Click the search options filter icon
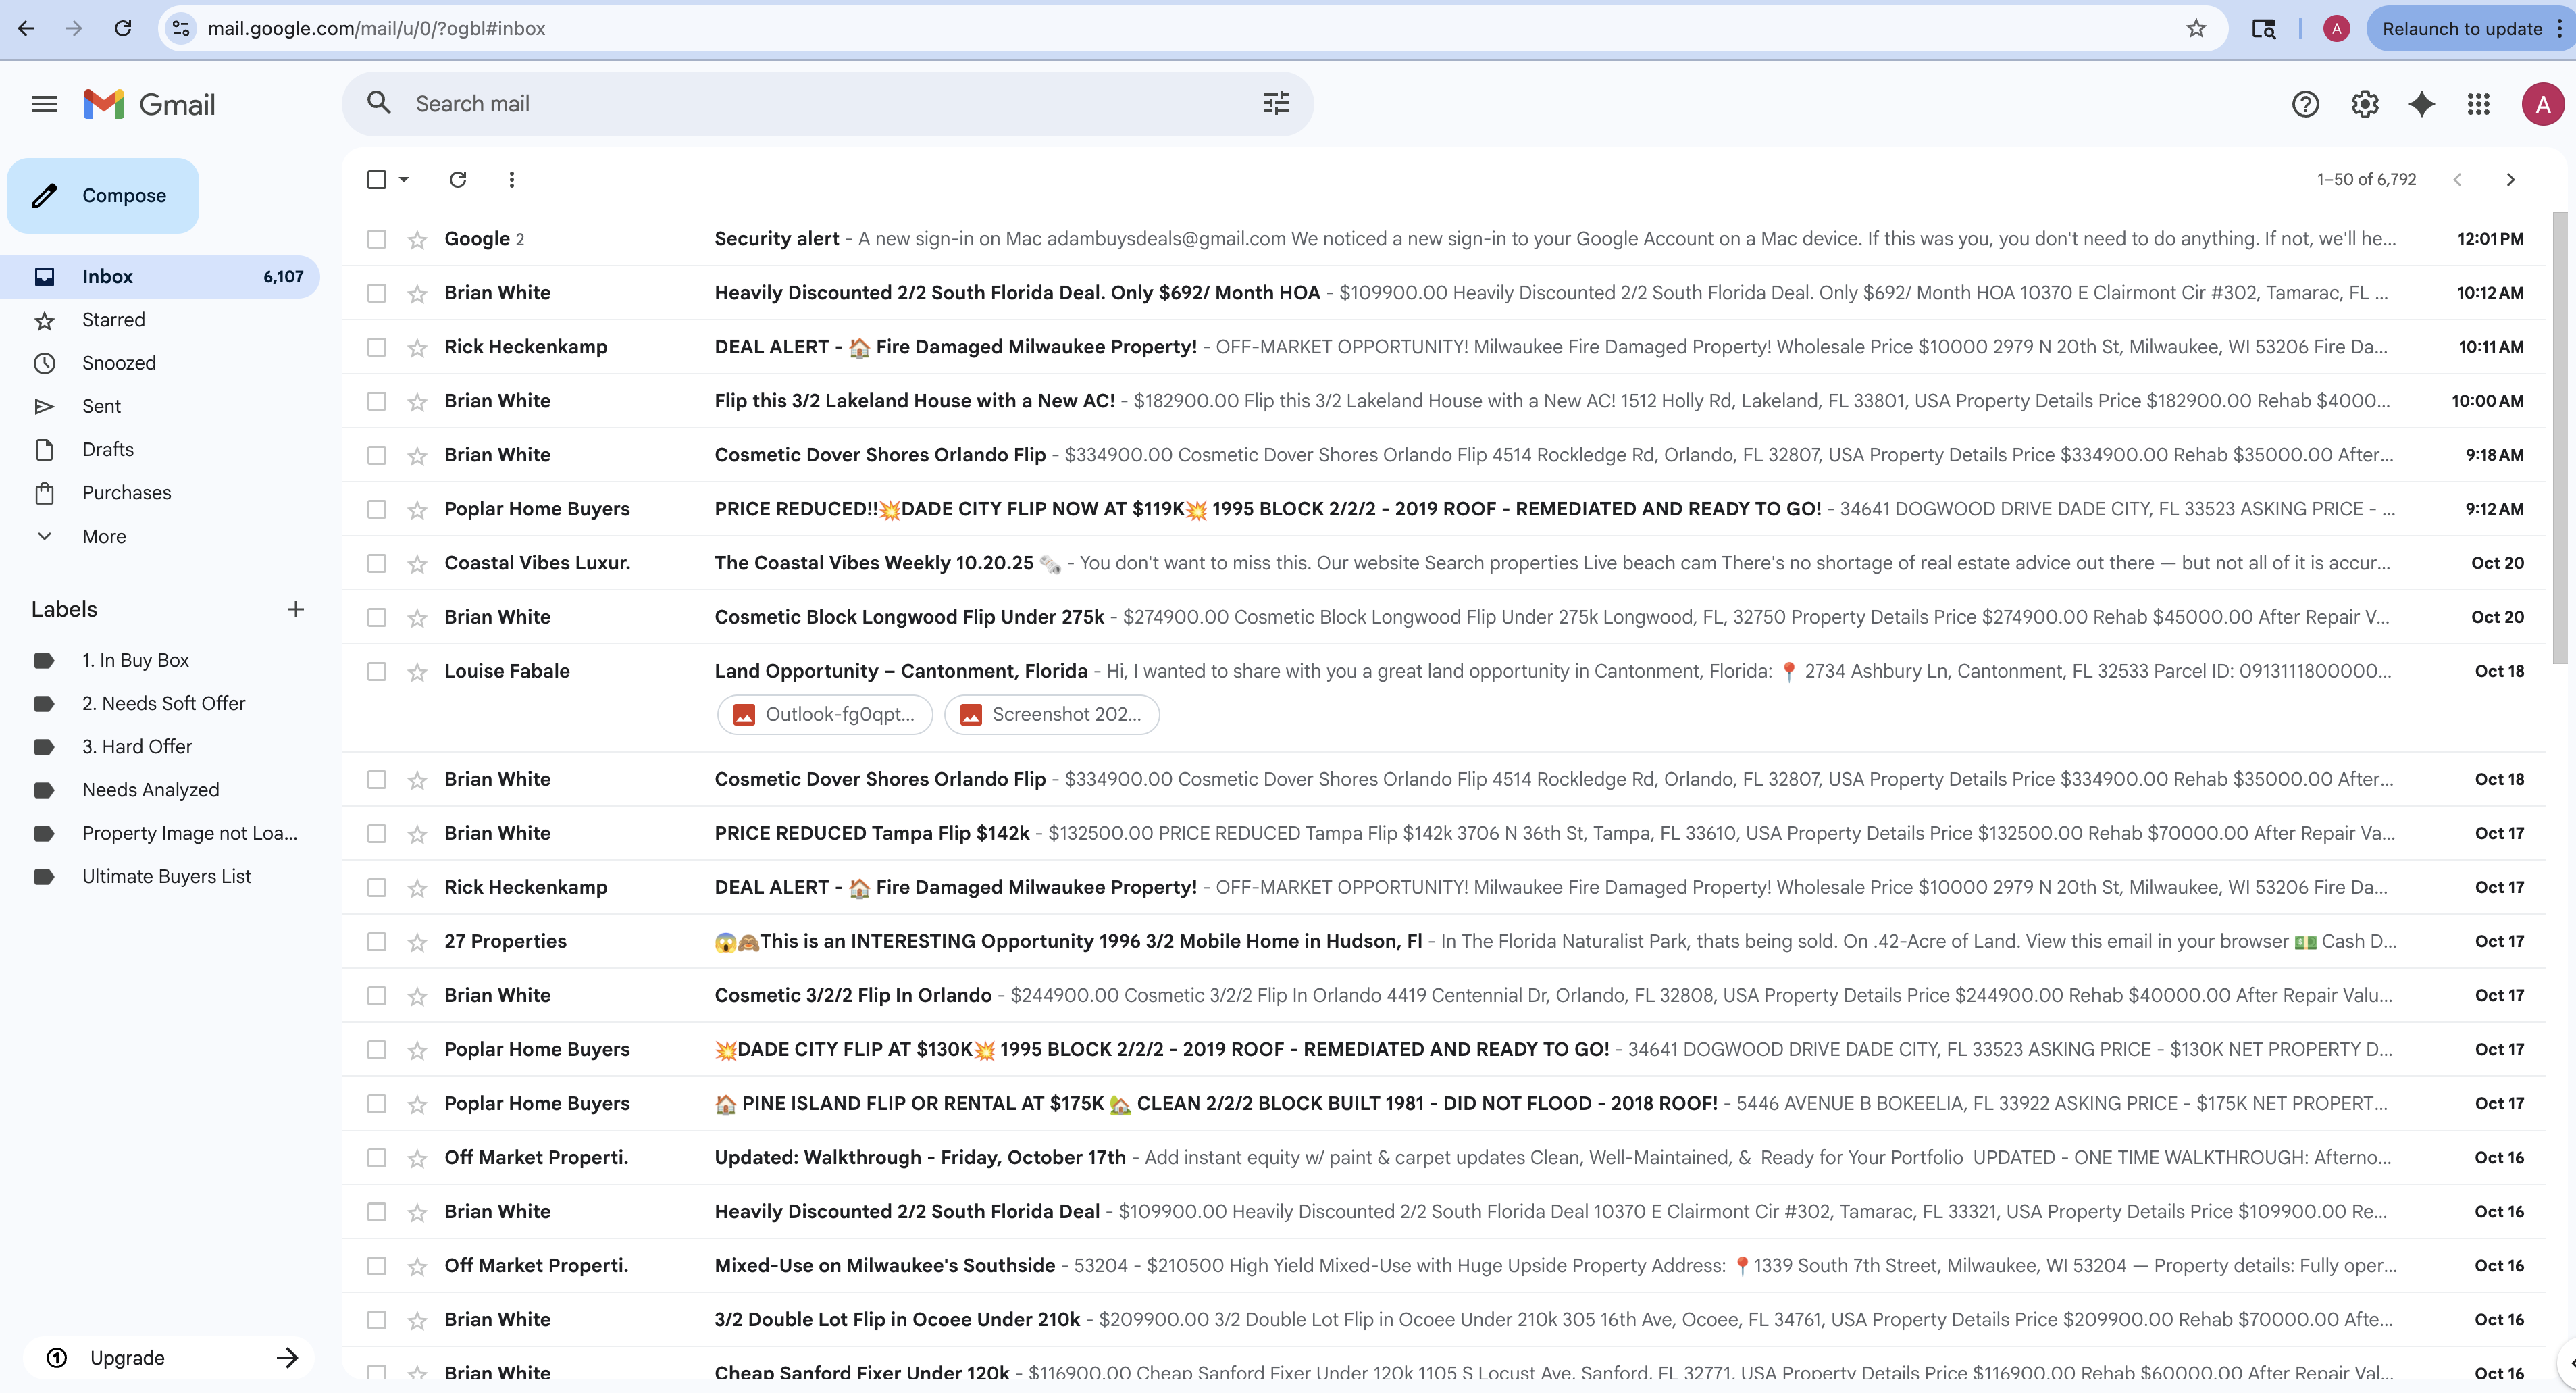This screenshot has height=1393, width=2576. tap(1275, 103)
